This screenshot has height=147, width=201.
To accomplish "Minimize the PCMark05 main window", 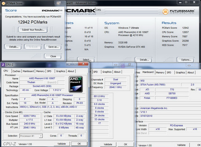I will pyautogui.click(x=180, y=2).
